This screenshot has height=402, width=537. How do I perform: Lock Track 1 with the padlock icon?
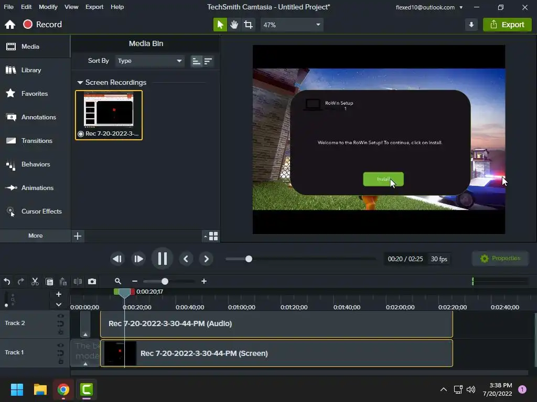click(x=61, y=361)
